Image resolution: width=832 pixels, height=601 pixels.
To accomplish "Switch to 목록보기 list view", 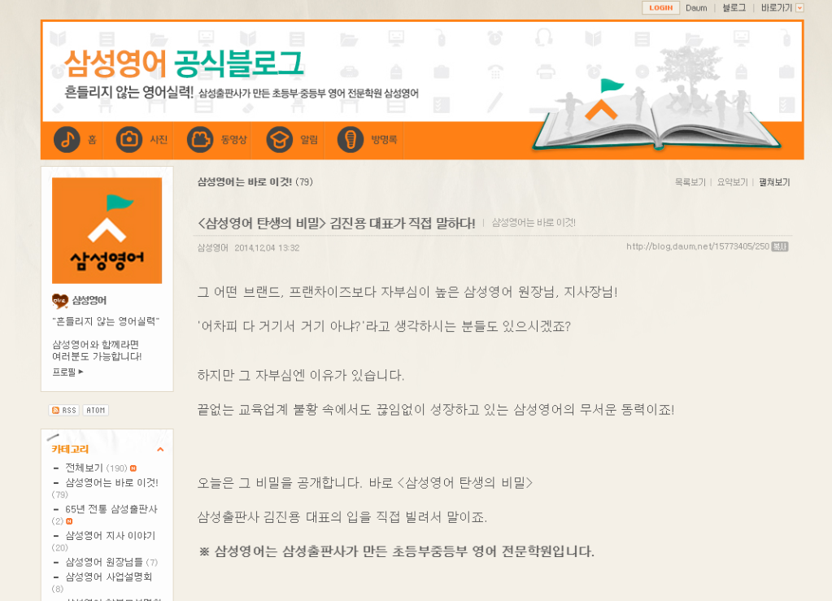I will pyautogui.click(x=690, y=183).
